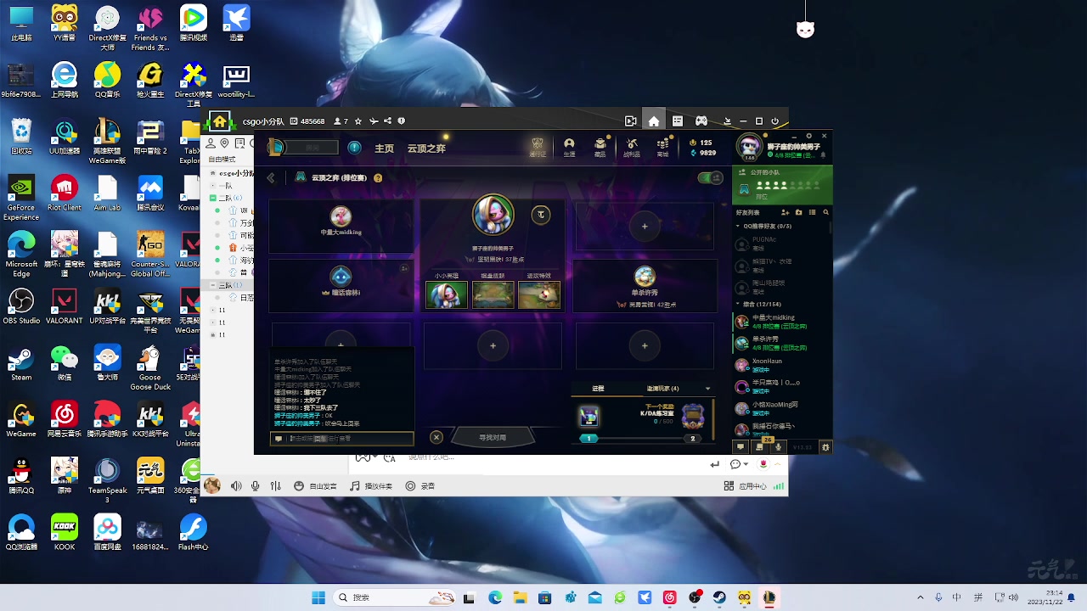The height and width of the screenshot is (611, 1087).
Task: Share the YY channel
Action: (x=388, y=121)
